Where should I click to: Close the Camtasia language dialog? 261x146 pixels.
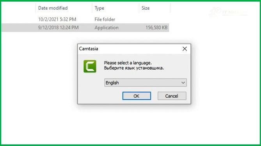[185, 49]
